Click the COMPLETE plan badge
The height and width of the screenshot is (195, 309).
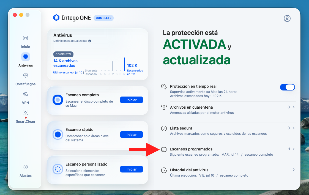(x=103, y=18)
